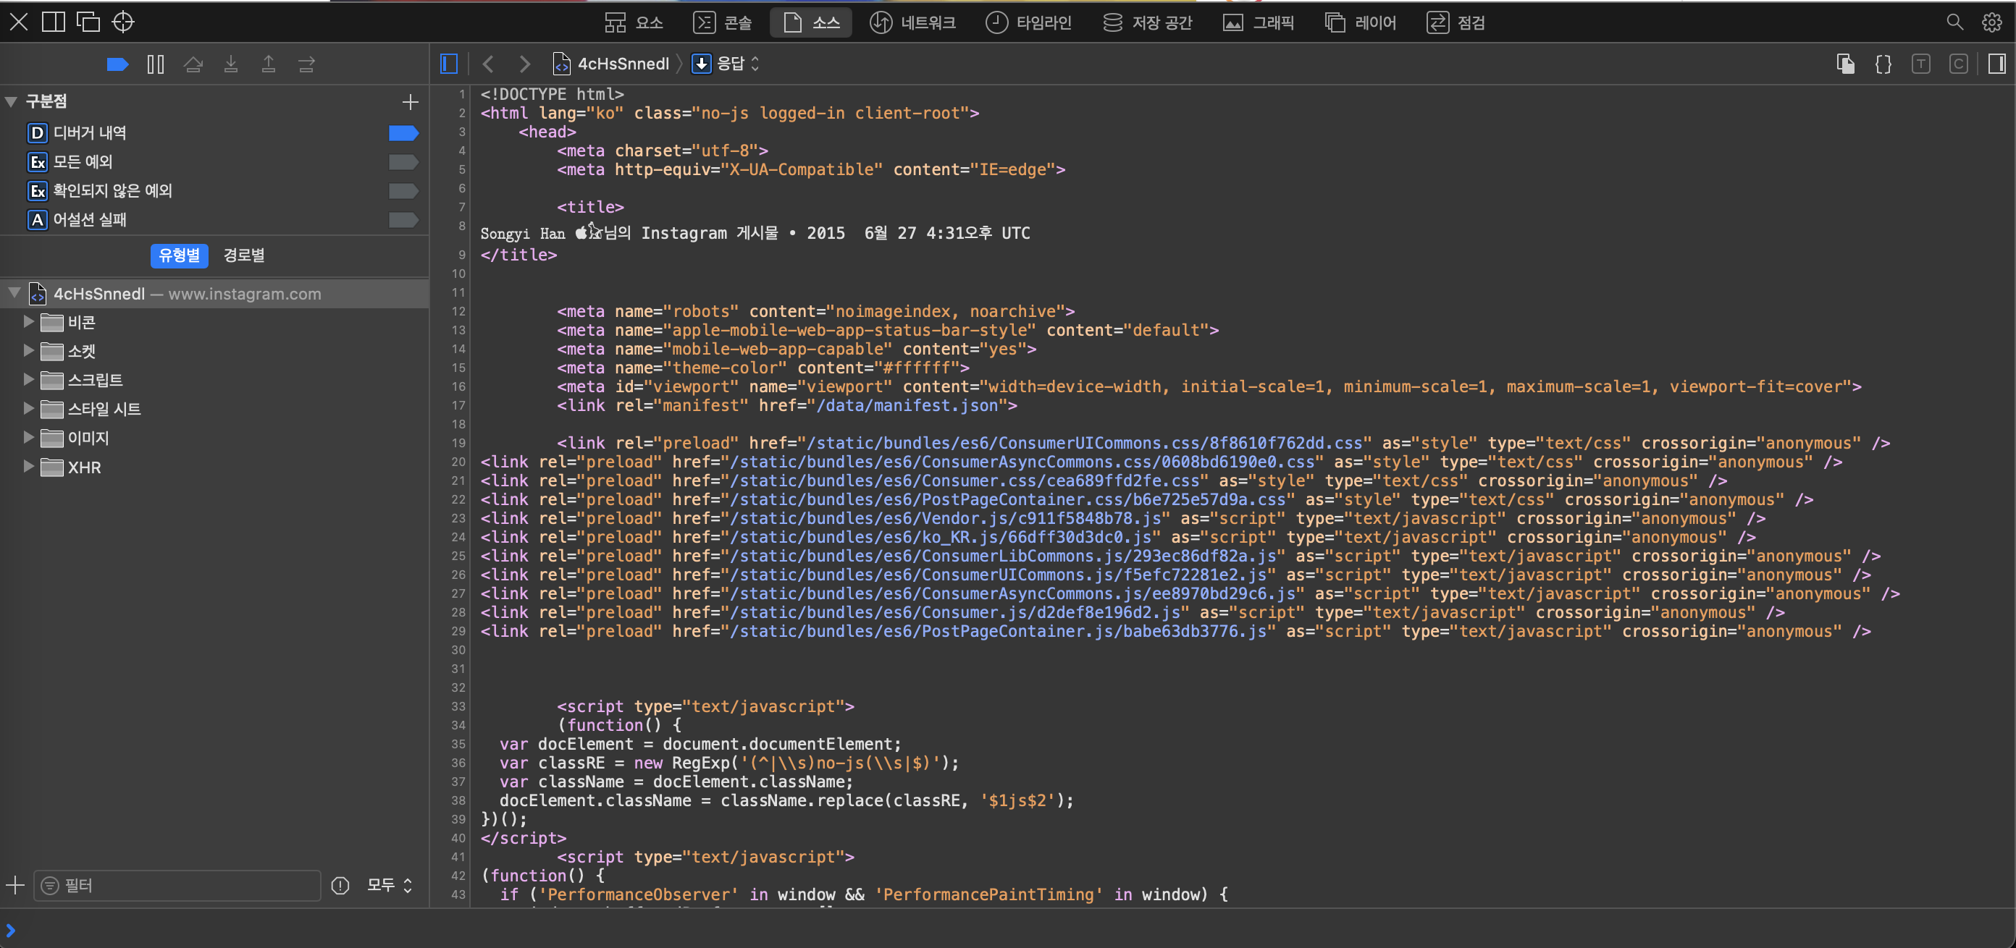Viewport: 2016px width, 948px height.
Task: Expand the XHR folder
Action: pos(28,467)
